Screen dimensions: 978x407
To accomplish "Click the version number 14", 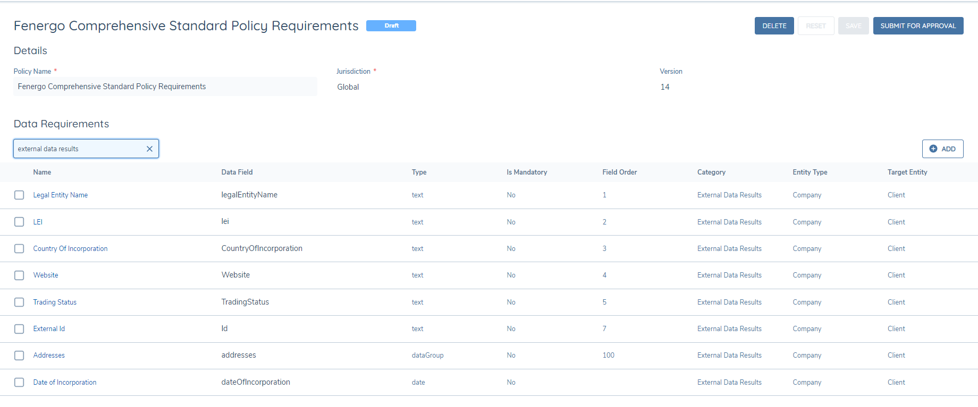I will (665, 87).
